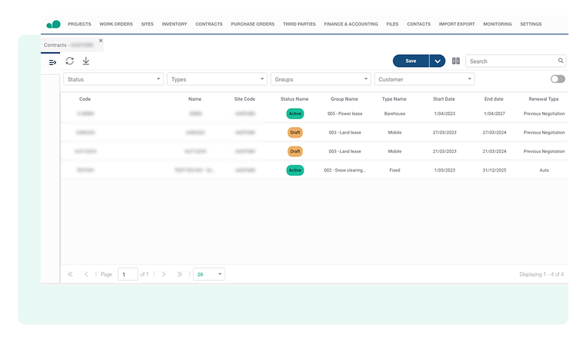Go to the next page arrow
The image size is (574, 337).
coord(163,274)
